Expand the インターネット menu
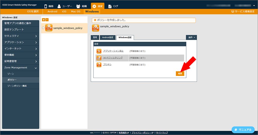This screenshot has height=135, width=258. click(21, 49)
